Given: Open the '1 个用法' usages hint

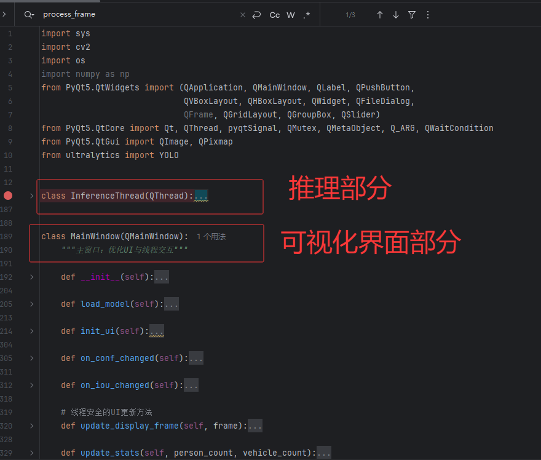Looking at the screenshot, I should tap(211, 236).
